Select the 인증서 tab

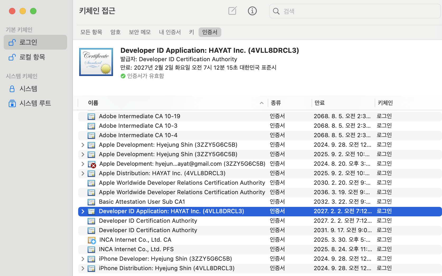(210, 32)
